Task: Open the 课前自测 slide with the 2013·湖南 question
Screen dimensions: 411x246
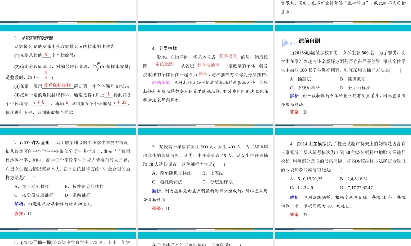Action: (x=343, y=75)
